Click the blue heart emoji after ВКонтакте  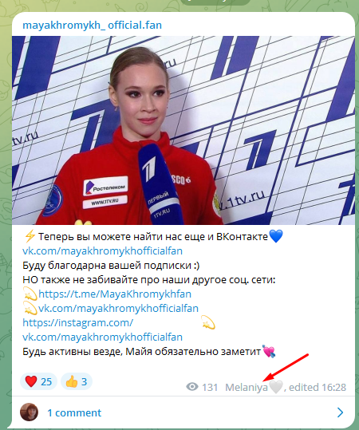point(275,236)
